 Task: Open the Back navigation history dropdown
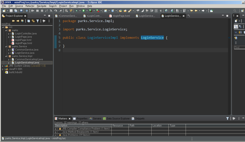point(199,11)
